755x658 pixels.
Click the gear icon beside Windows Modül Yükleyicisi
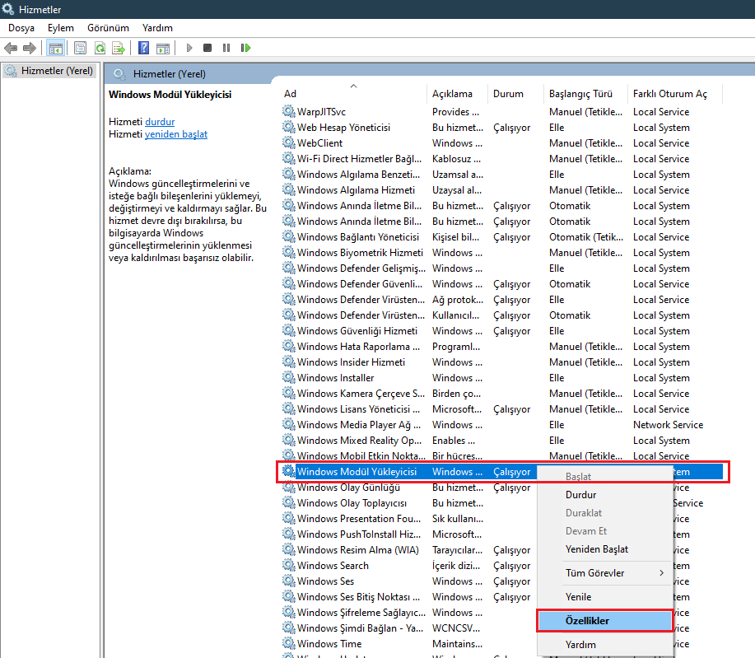coord(289,471)
